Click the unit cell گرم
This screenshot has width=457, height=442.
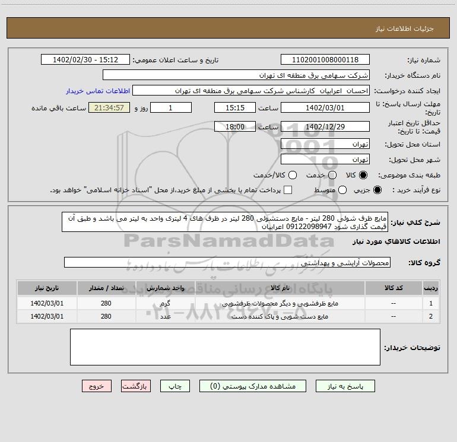click(165, 303)
